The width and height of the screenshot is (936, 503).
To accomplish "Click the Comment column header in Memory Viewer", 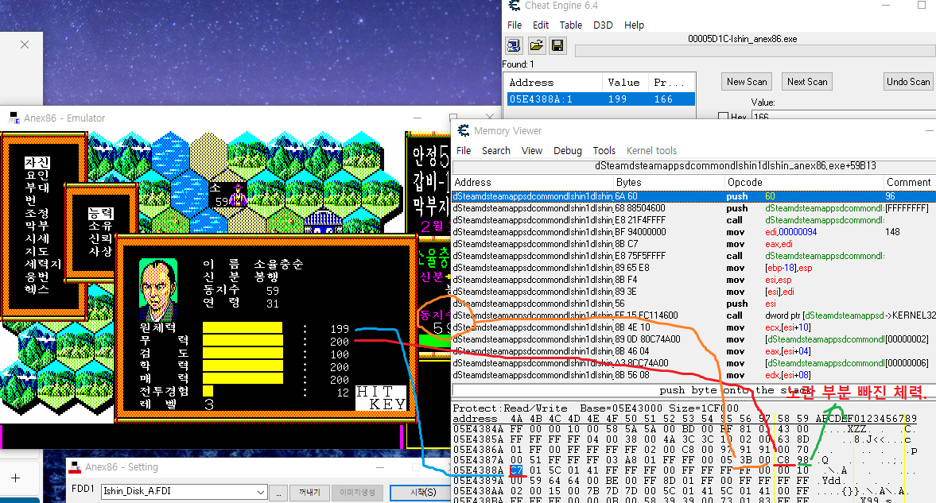I will coord(909,183).
